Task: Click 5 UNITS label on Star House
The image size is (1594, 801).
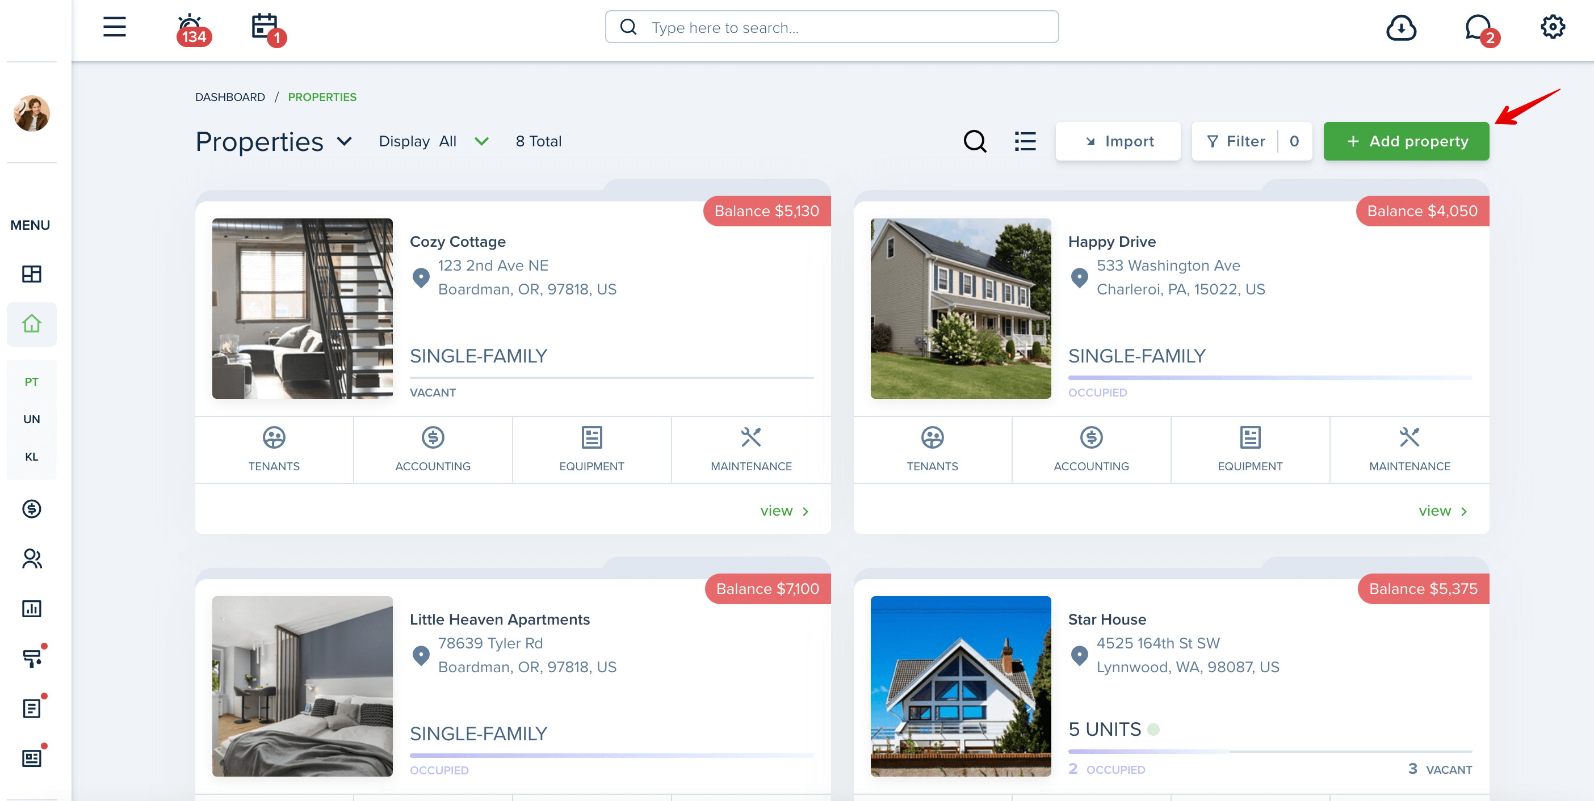Action: pos(1105,730)
